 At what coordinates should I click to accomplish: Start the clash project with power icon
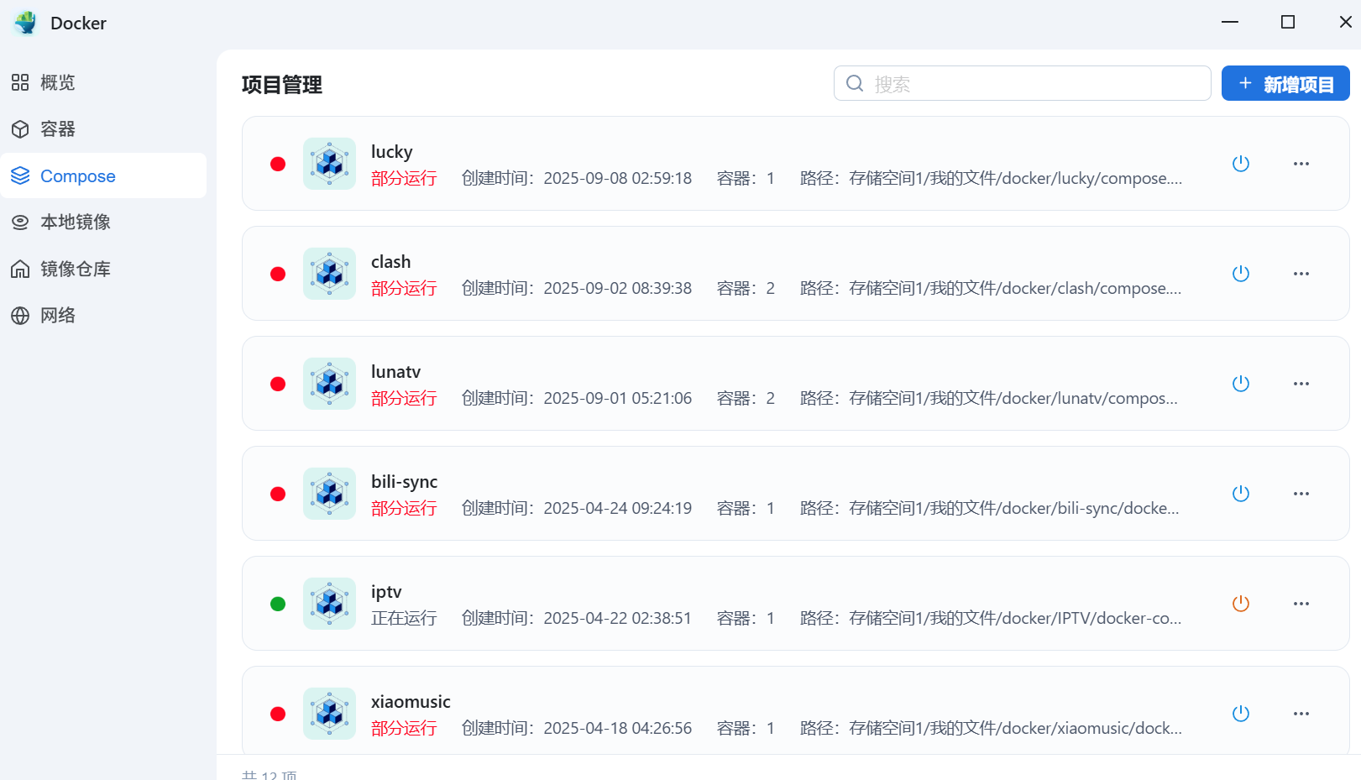(x=1241, y=274)
